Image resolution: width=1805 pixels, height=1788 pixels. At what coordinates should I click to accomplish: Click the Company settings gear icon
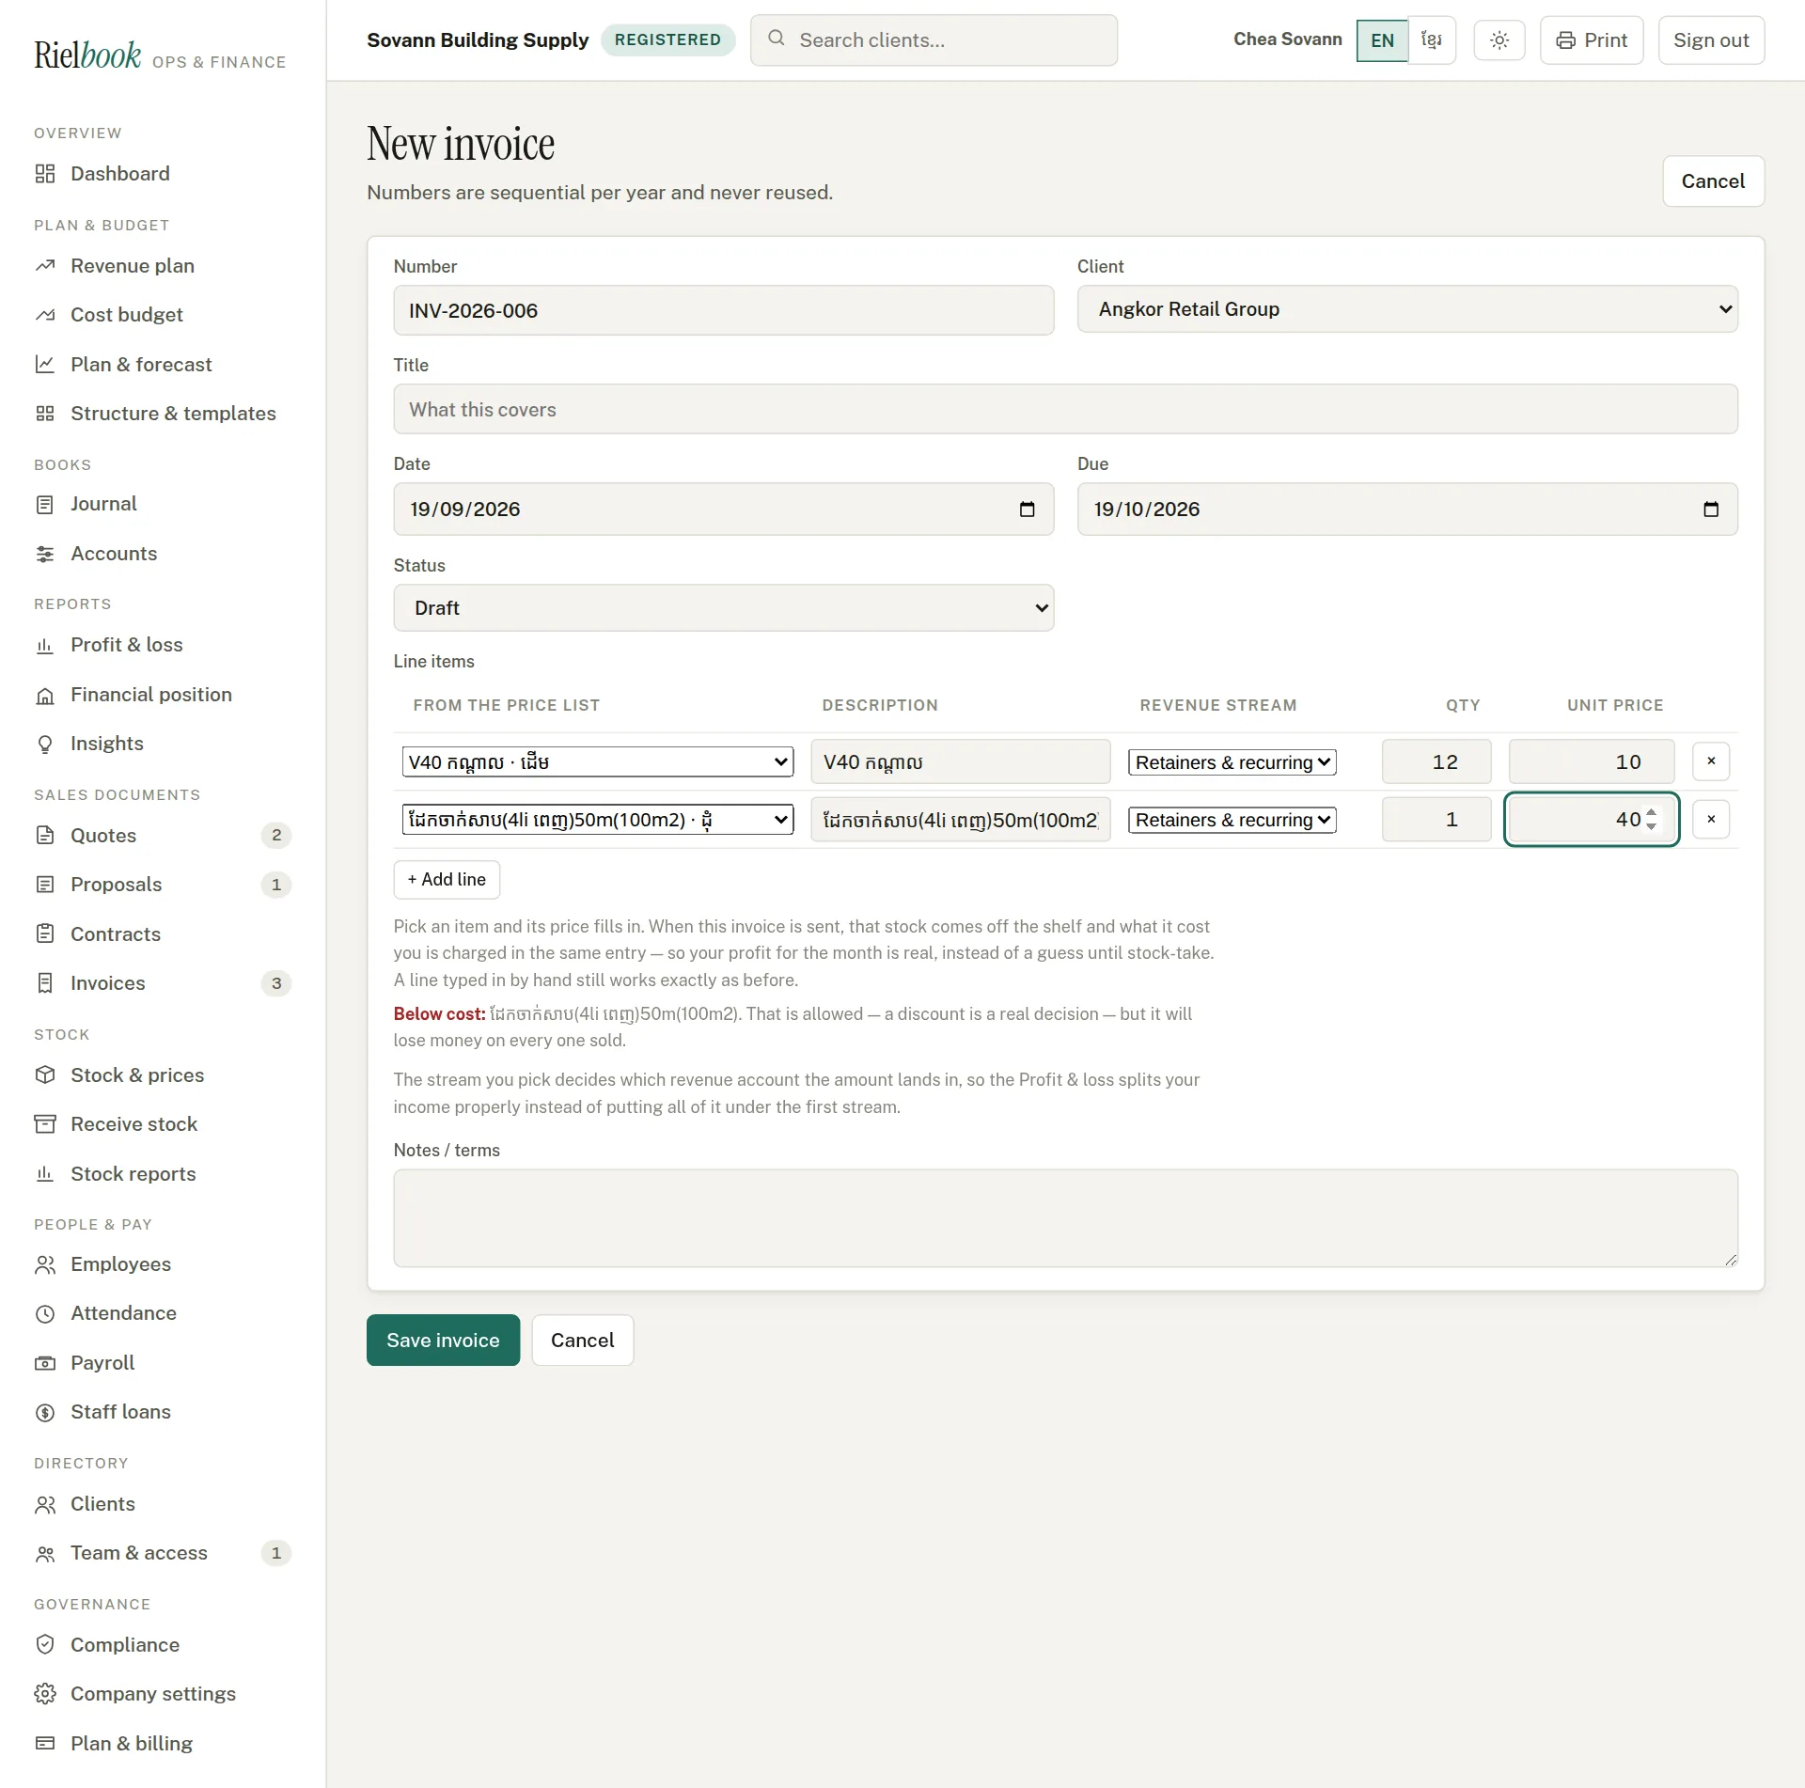point(45,1694)
